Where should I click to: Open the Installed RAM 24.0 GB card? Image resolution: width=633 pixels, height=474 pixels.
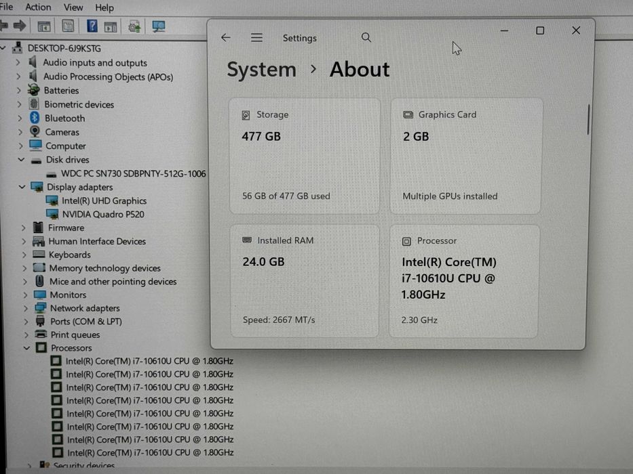(x=305, y=281)
